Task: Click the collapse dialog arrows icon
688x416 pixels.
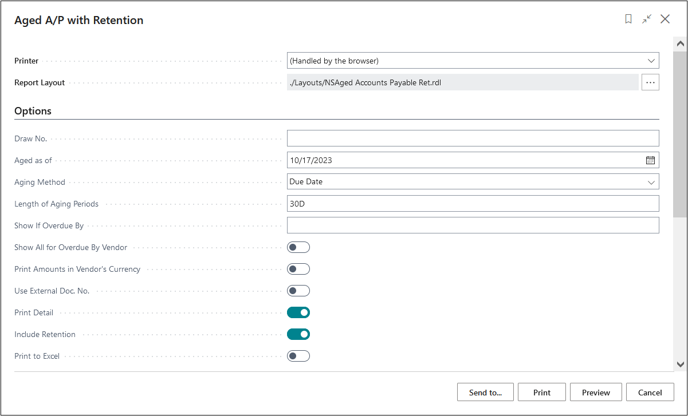Action: click(647, 19)
